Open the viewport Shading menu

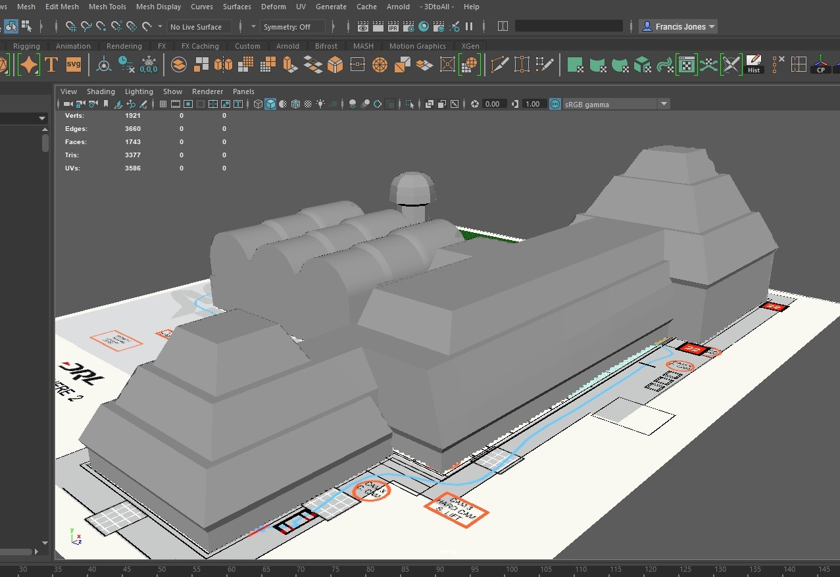pos(101,91)
